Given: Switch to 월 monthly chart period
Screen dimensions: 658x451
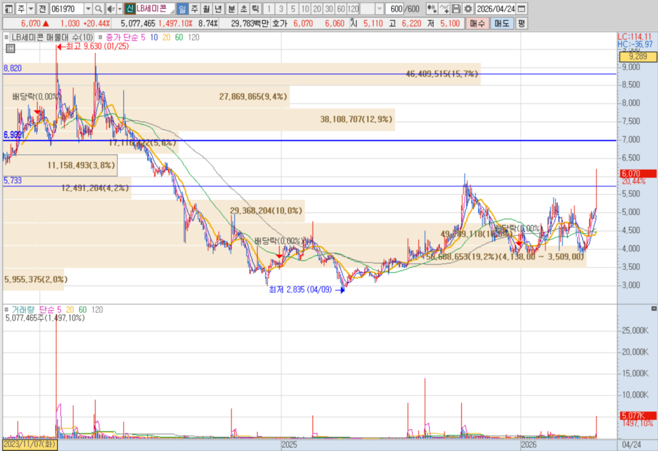Looking at the screenshot, I should tap(206, 9).
